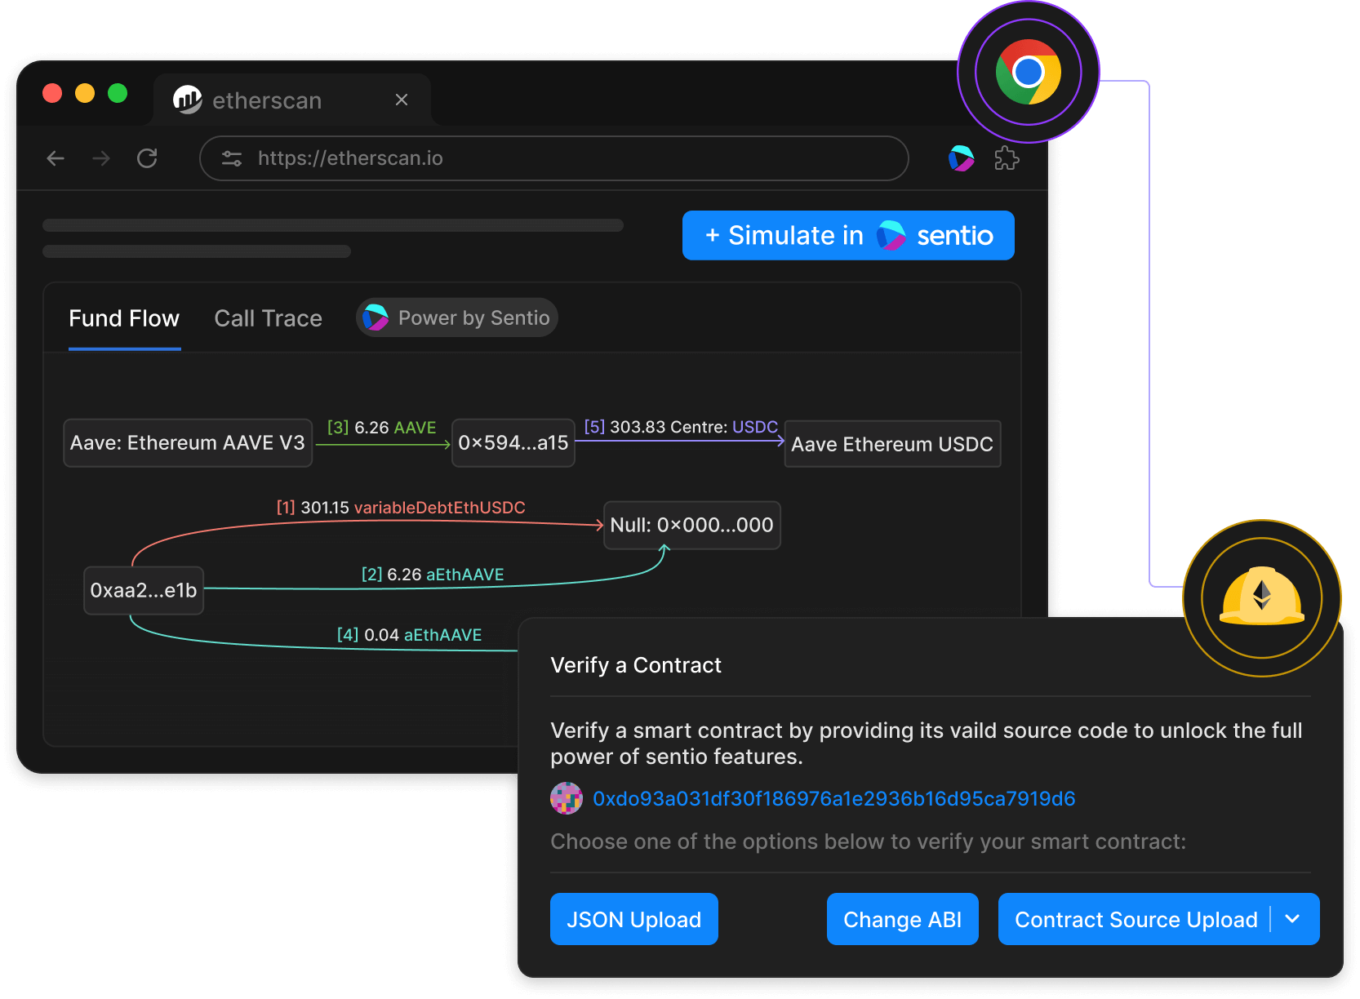1360x999 pixels.
Task: Switch to the Fund Flow tab
Action: 124,318
